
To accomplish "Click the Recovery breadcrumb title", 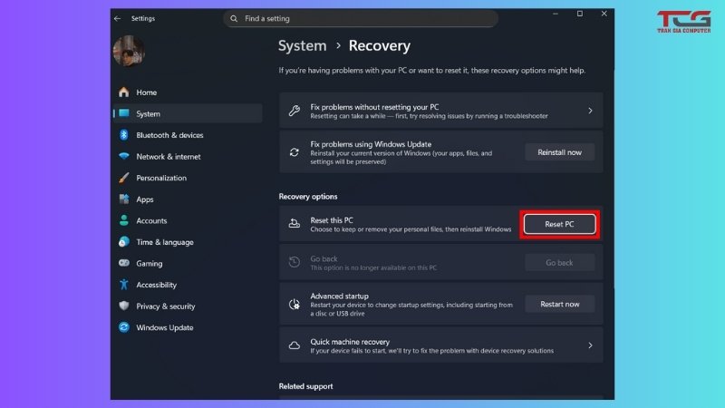I will [379, 46].
